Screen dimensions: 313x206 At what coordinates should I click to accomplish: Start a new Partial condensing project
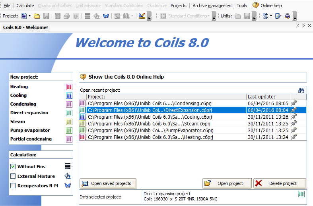pos(31,139)
